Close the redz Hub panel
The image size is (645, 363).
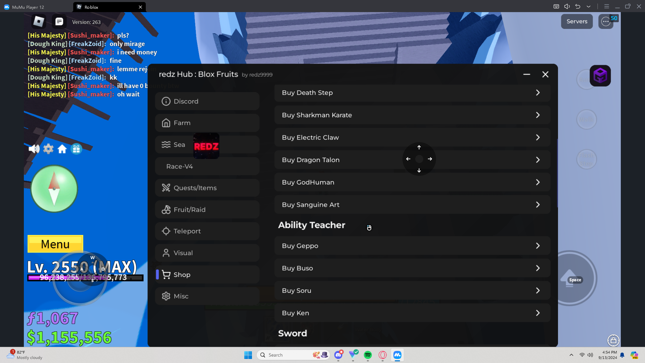click(x=545, y=74)
